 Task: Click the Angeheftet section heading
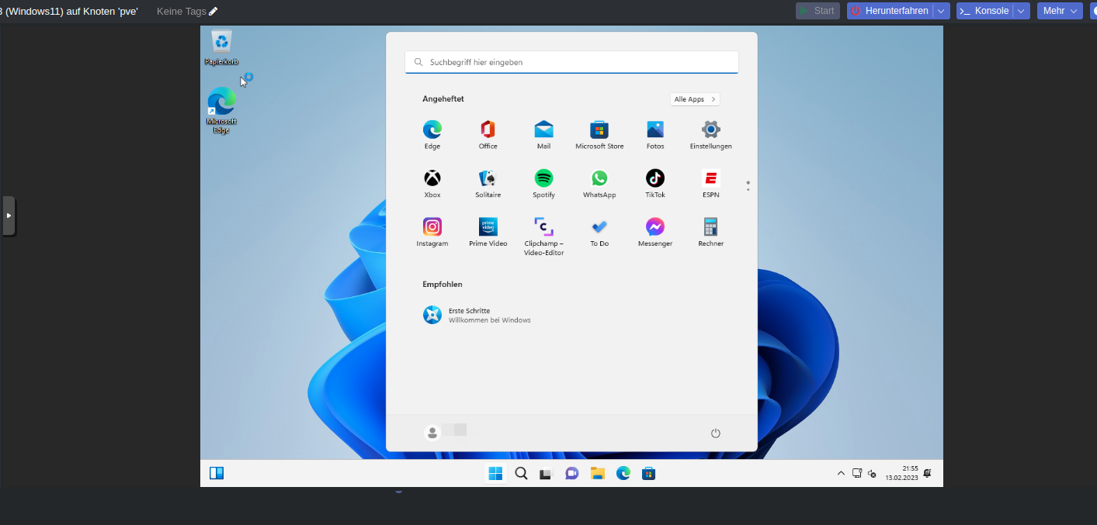[x=443, y=99]
